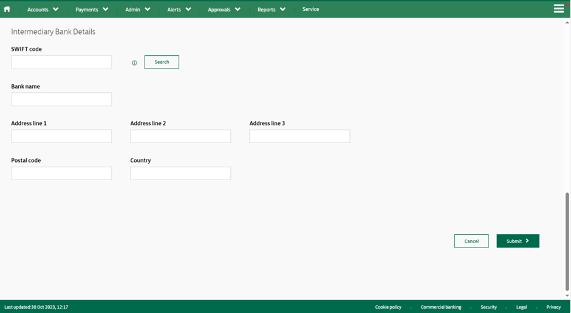Open the Alerts menu
The width and height of the screenshot is (571, 313).
(179, 10)
